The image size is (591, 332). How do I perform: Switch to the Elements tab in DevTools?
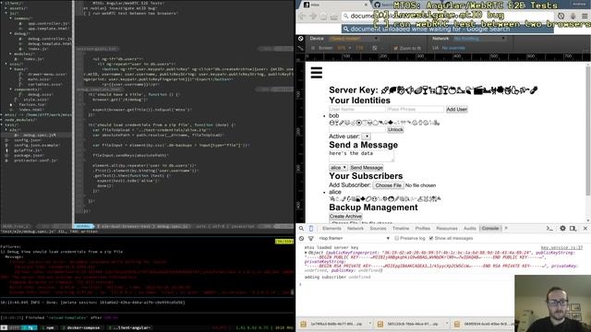click(332, 229)
